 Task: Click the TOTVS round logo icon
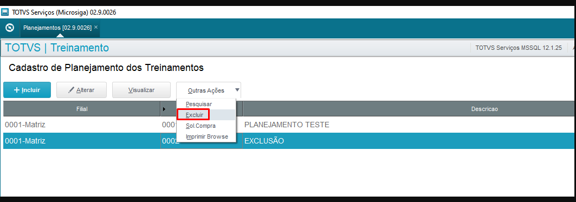(10, 28)
